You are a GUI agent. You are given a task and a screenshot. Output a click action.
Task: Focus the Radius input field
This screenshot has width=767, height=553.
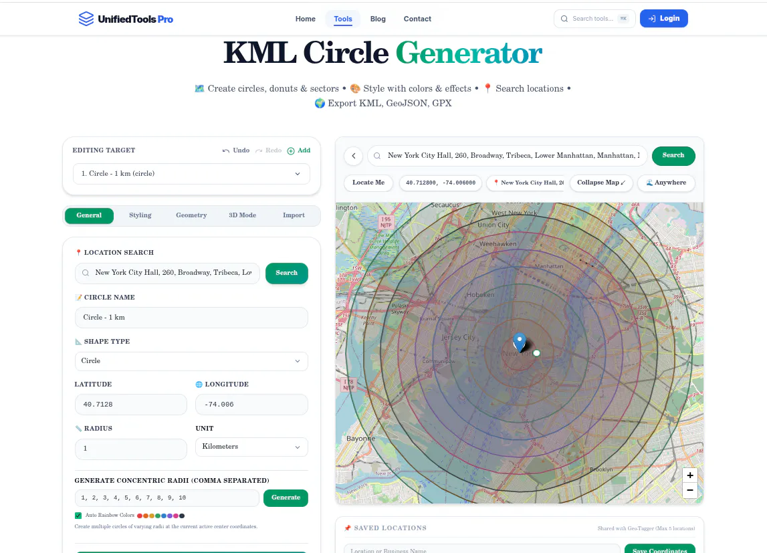pyautogui.click(x=130, y=449)
